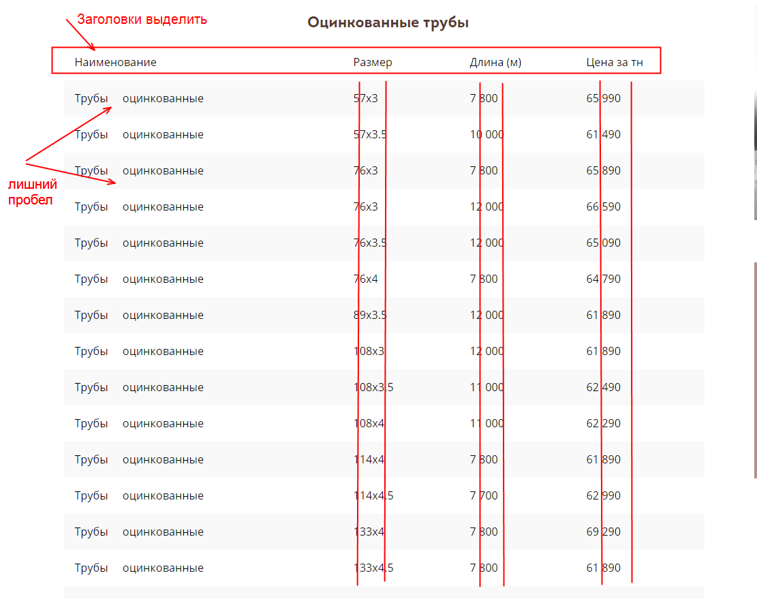Click 'Трубы оцинкованные' in the 57x3 row
757x599 pixels.
pos(139,98)
